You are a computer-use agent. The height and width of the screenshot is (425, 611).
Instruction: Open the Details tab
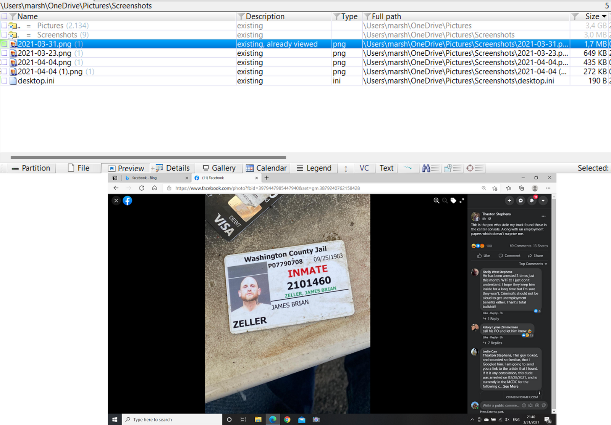point(173,168)
